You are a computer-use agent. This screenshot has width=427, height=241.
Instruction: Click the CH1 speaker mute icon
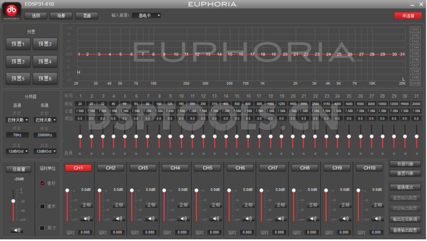[85, 219]
